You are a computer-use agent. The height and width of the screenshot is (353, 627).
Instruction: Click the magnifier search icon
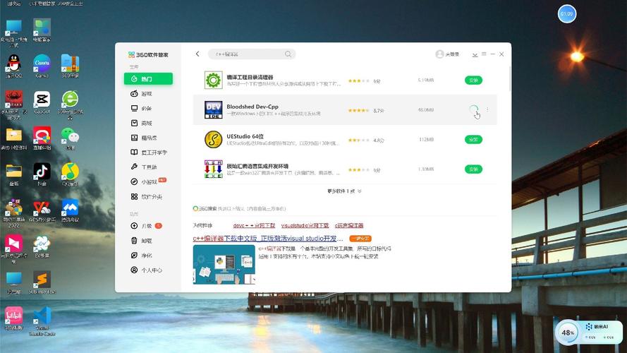pos(288,54)
